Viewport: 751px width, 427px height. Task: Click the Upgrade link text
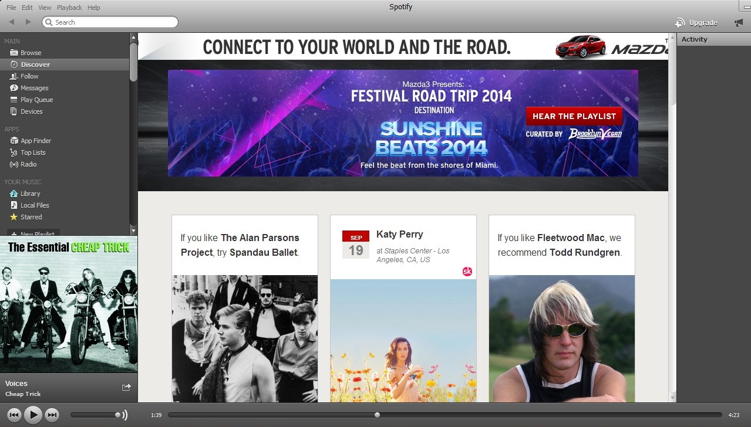coord(703,23)
